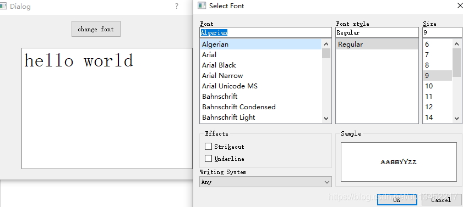Select Arial Narrow font
Viewport: 463px width, 207px height.
[261, 76]
